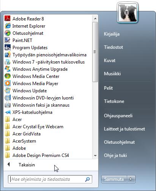Click the dog user account picture
This screenshot has height=191, width=156.
(128, 13)
